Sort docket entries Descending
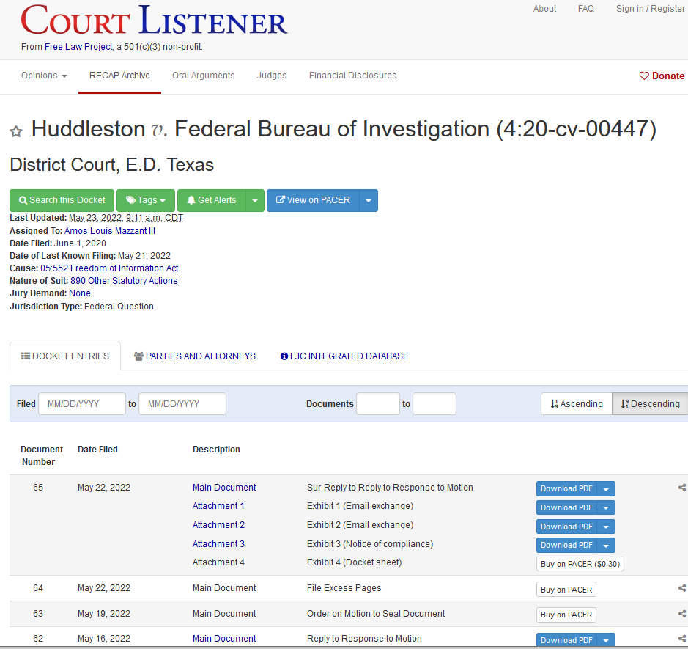688x649 pixels. pyautogui.click(x=650, y=404)
